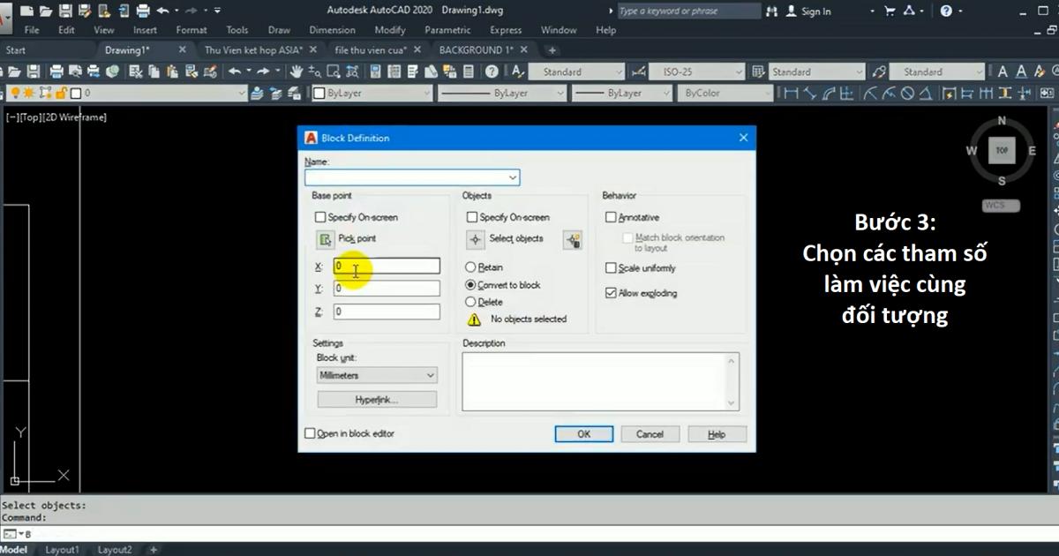Image resolution: width=1059 pixels, height=556 pixels.
Task: Click the Pick point icon button
Action: coord(325,239)
